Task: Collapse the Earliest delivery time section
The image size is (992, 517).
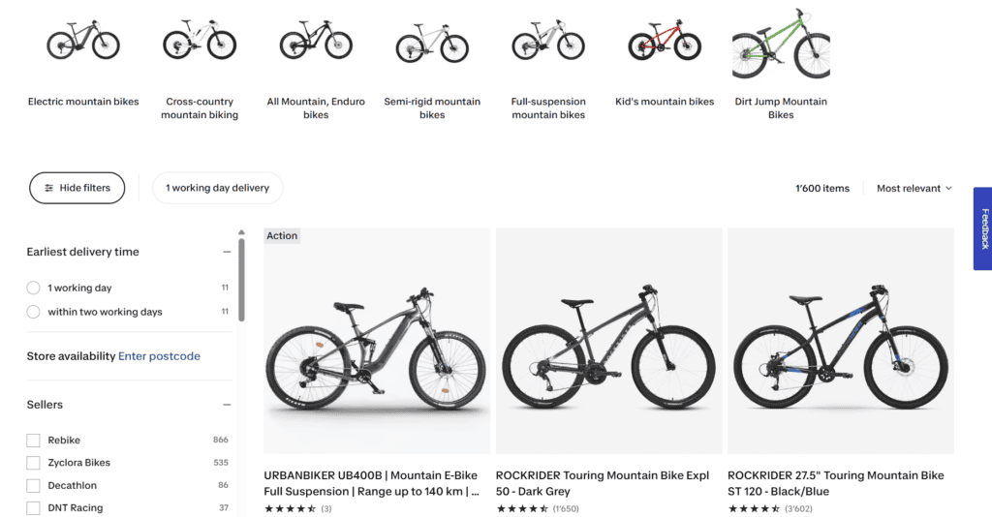Action: coord(227,252)
